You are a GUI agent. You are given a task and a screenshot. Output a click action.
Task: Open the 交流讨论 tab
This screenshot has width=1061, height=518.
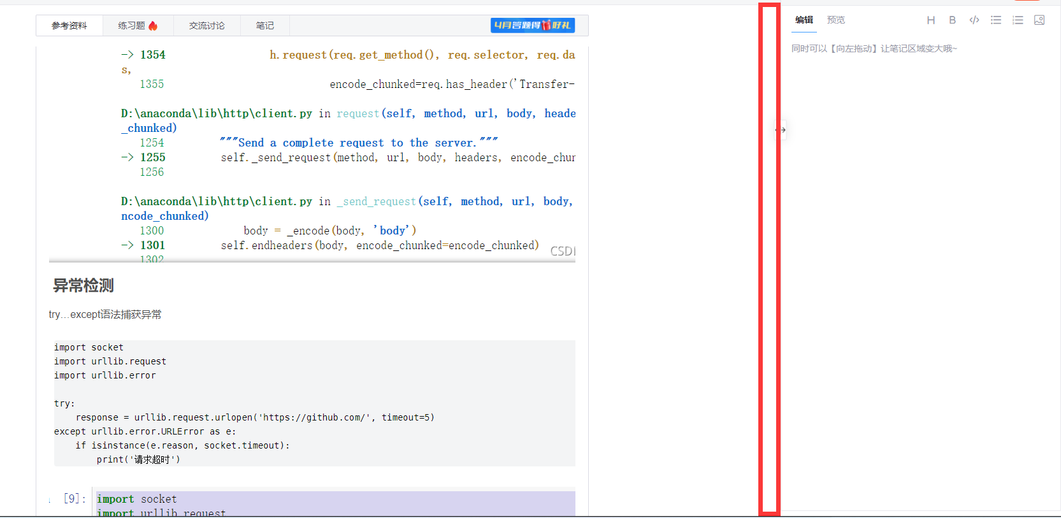click(207, 25)
